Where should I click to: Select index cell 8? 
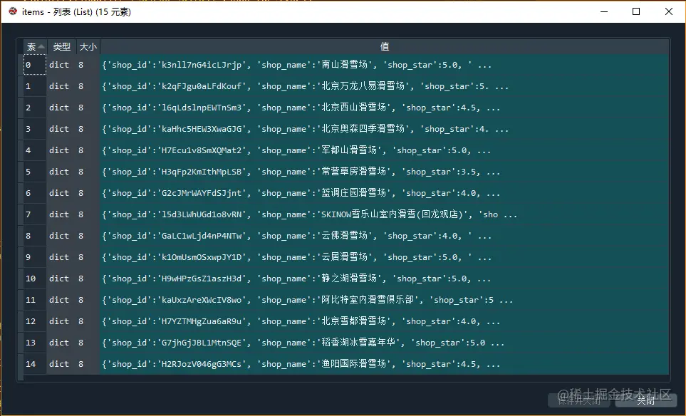tap(35, 236)
